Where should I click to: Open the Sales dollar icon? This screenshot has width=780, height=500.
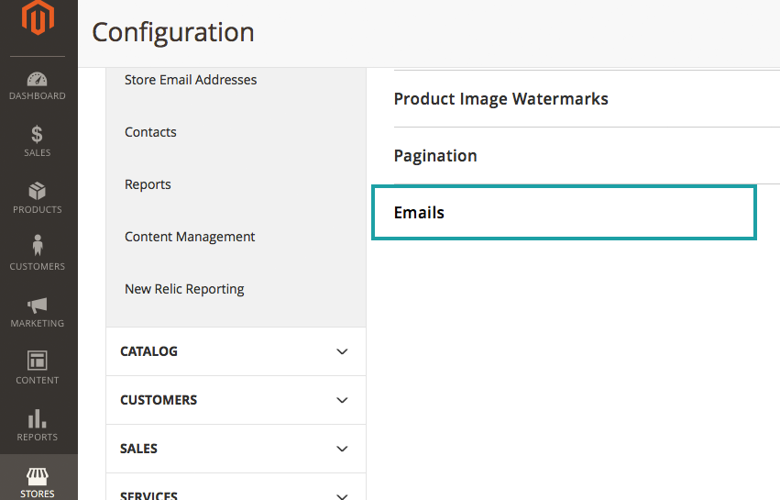[38, 135]
